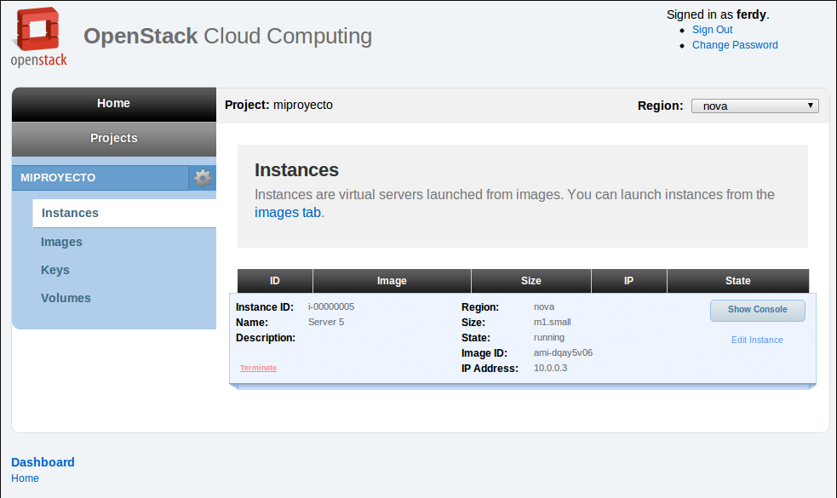Click the Instances heading

pyautogui.click(x=296, y=170)
